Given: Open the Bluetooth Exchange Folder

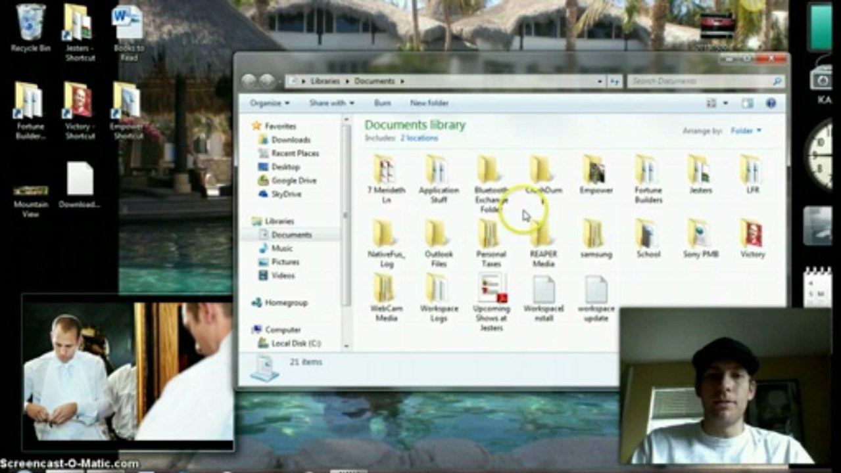Looking at the screenshot, I should 491,184.
